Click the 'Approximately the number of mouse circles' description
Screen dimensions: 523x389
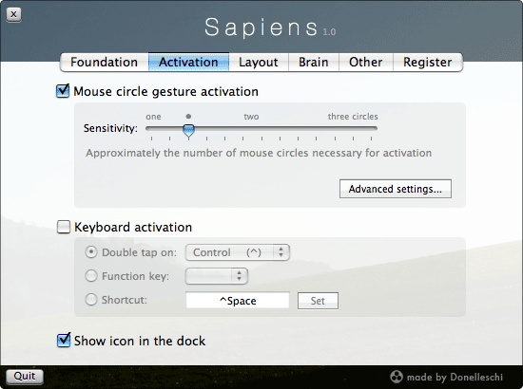(259, 153)
